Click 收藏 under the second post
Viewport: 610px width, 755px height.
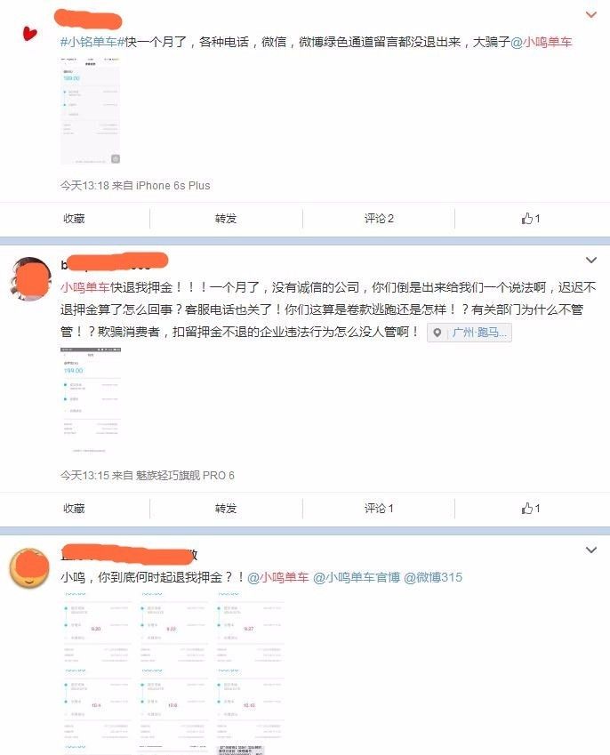click(x=74, y=509)
